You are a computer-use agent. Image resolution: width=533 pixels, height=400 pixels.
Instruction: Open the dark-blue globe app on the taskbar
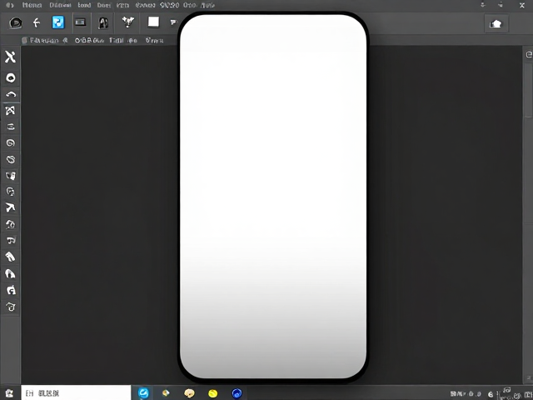[237, 393]
